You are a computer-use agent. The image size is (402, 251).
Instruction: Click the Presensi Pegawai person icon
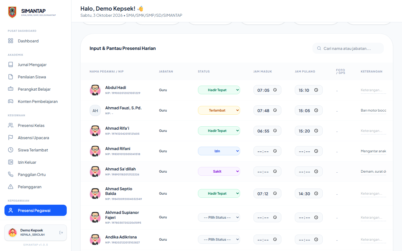[11, 210]
